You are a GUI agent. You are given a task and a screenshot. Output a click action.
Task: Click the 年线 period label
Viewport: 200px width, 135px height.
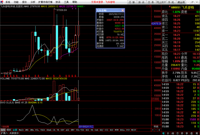(x=156, y=127)
